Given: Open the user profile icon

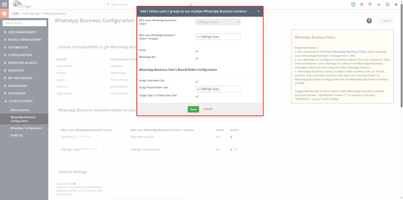Looking at the screenshot, I should [x=396, y=4].
